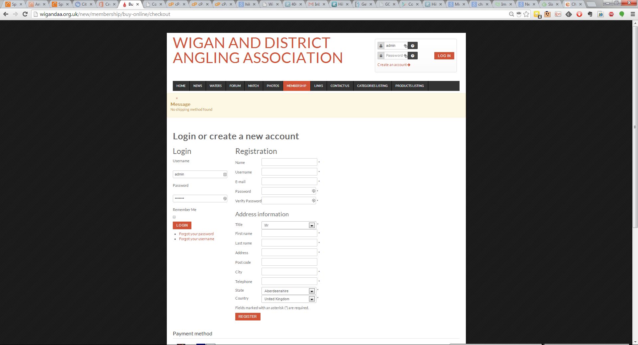The height and width of the screenshot is (345, 638).
Task: Tick the Remember Me checkbox
Action: click(x=174, y=217)
